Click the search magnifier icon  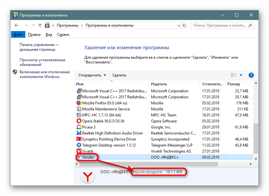point(250,26)
